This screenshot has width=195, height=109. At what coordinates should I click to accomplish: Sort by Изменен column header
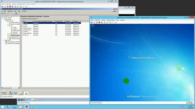coord(69,21)
